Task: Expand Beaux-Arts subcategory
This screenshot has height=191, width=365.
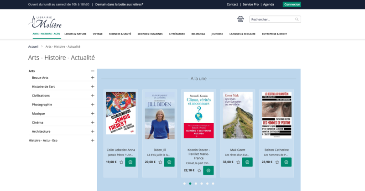Action: click(x=93, y=77)
